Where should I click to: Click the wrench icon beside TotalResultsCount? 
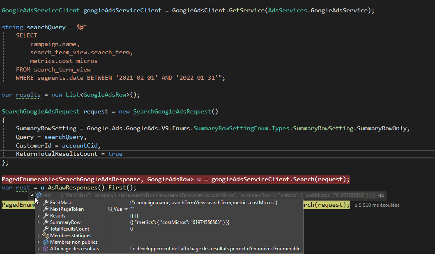coord(46,229)
